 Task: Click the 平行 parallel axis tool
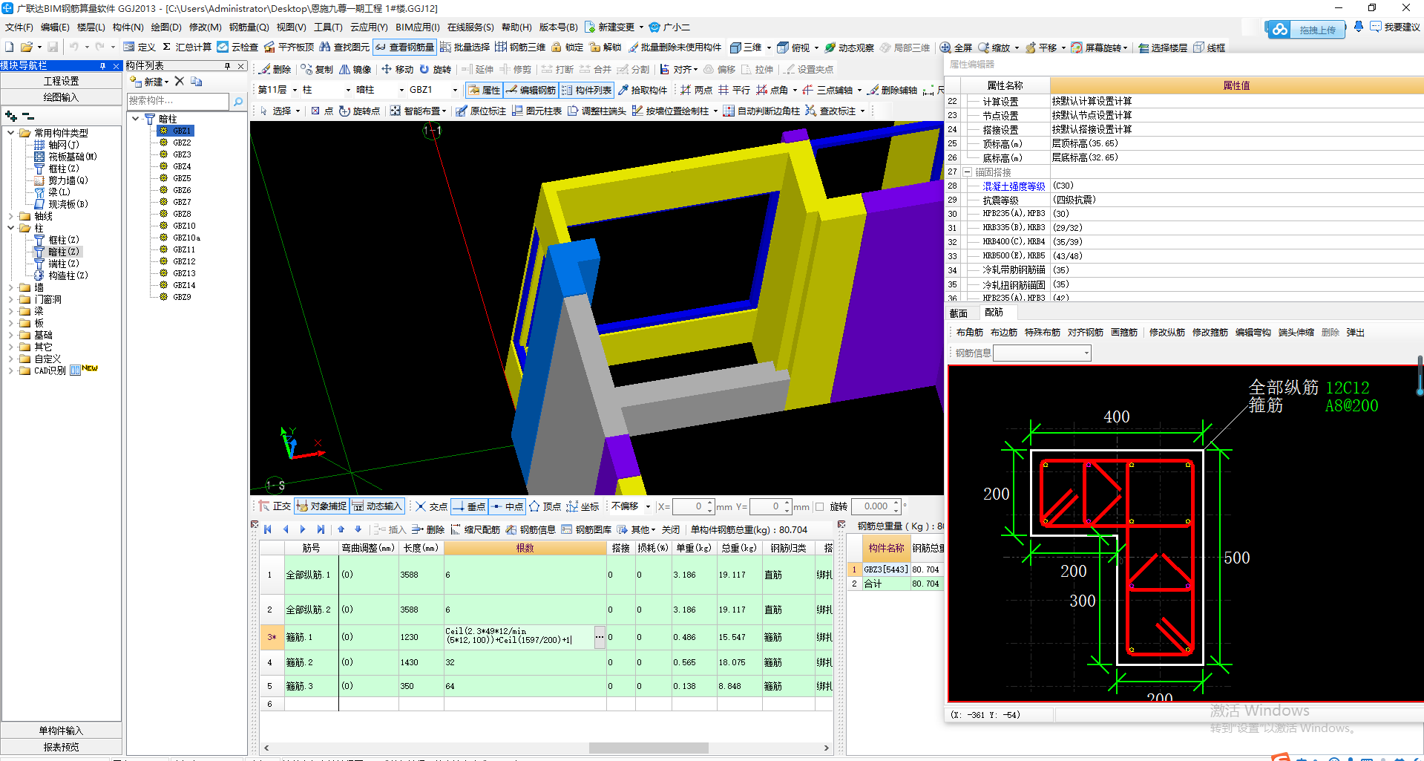tap(734, 90)
